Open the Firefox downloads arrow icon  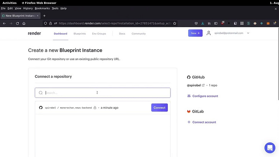pyautogui.click(x=202, y=23)
